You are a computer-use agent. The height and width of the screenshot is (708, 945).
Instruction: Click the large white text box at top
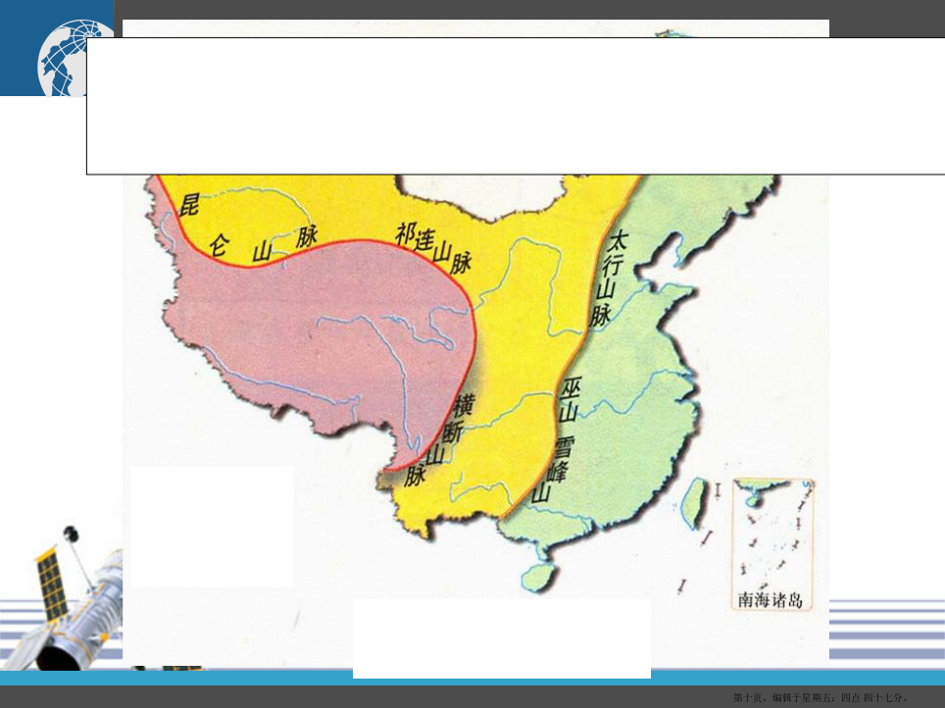tap(515, 106)
